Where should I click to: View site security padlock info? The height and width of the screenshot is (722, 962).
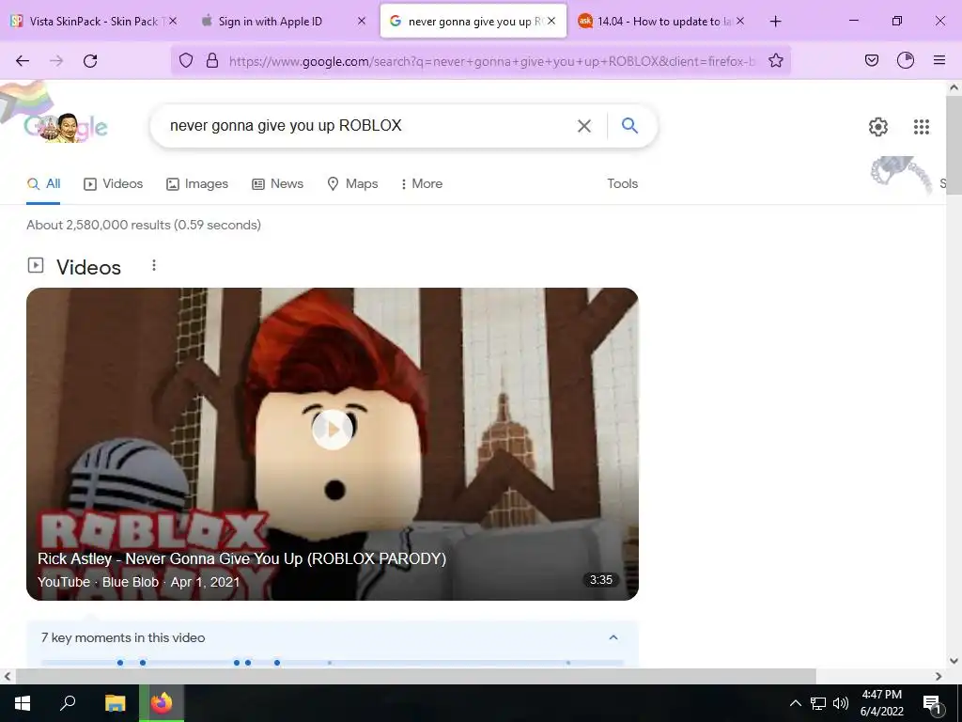pos(212,60)
